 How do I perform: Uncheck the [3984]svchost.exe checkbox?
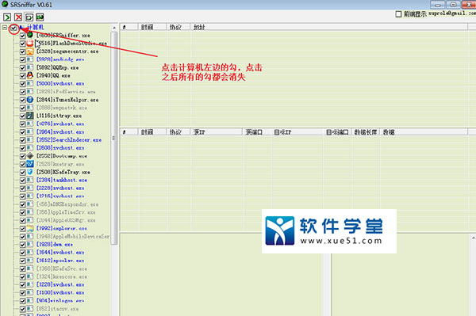(x=22, y=132)
